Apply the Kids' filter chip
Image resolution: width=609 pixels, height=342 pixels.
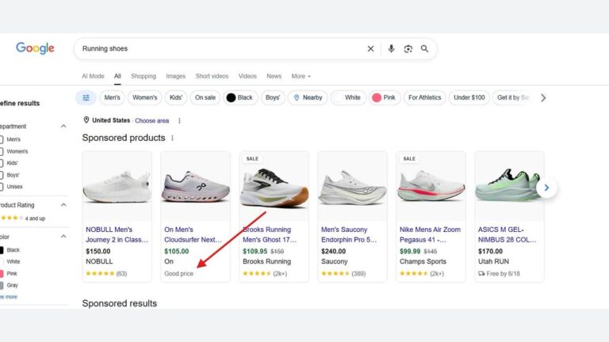click(x=175, y=97)
